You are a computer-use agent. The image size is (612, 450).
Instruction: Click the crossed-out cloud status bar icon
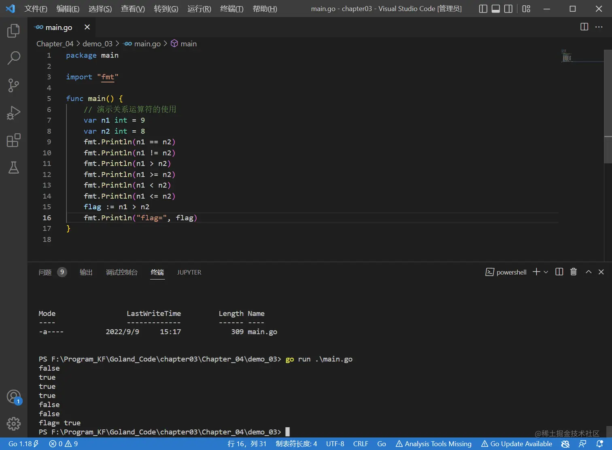[x=565, y=444]
